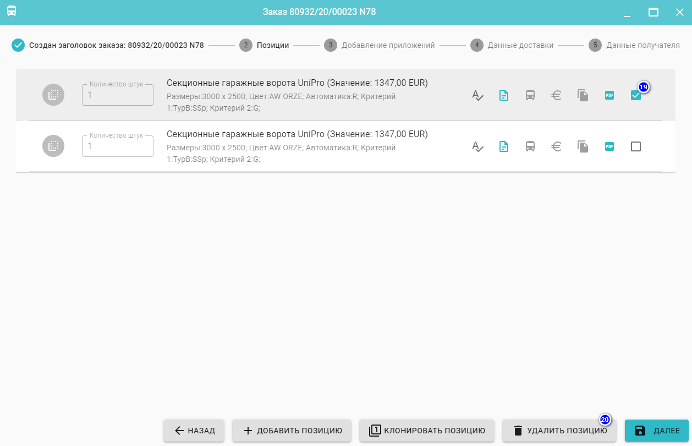692x446 pixels.
Task: Click the Назад button
Action: pos(194,431)
